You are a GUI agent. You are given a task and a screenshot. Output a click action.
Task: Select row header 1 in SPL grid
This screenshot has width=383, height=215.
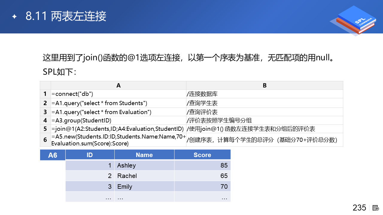[x=45, y=94]
